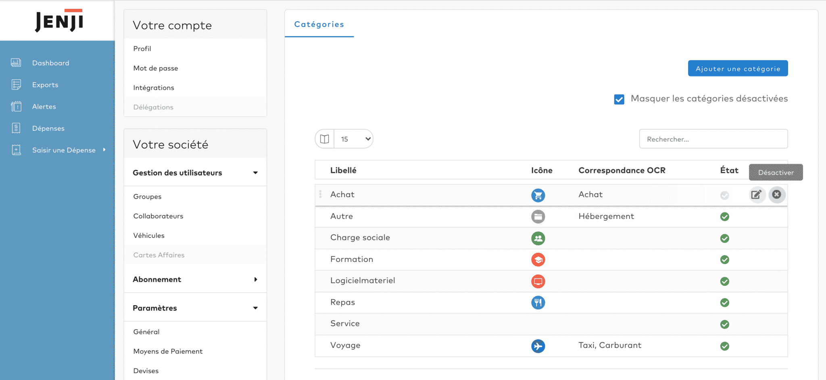Select Saisir une Dépense menu item

coord(64,150)
